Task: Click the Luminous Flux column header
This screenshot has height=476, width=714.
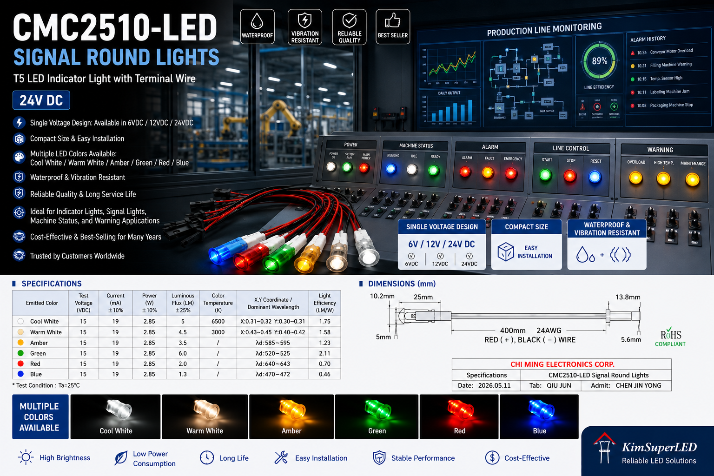Action: pos(183,303)
